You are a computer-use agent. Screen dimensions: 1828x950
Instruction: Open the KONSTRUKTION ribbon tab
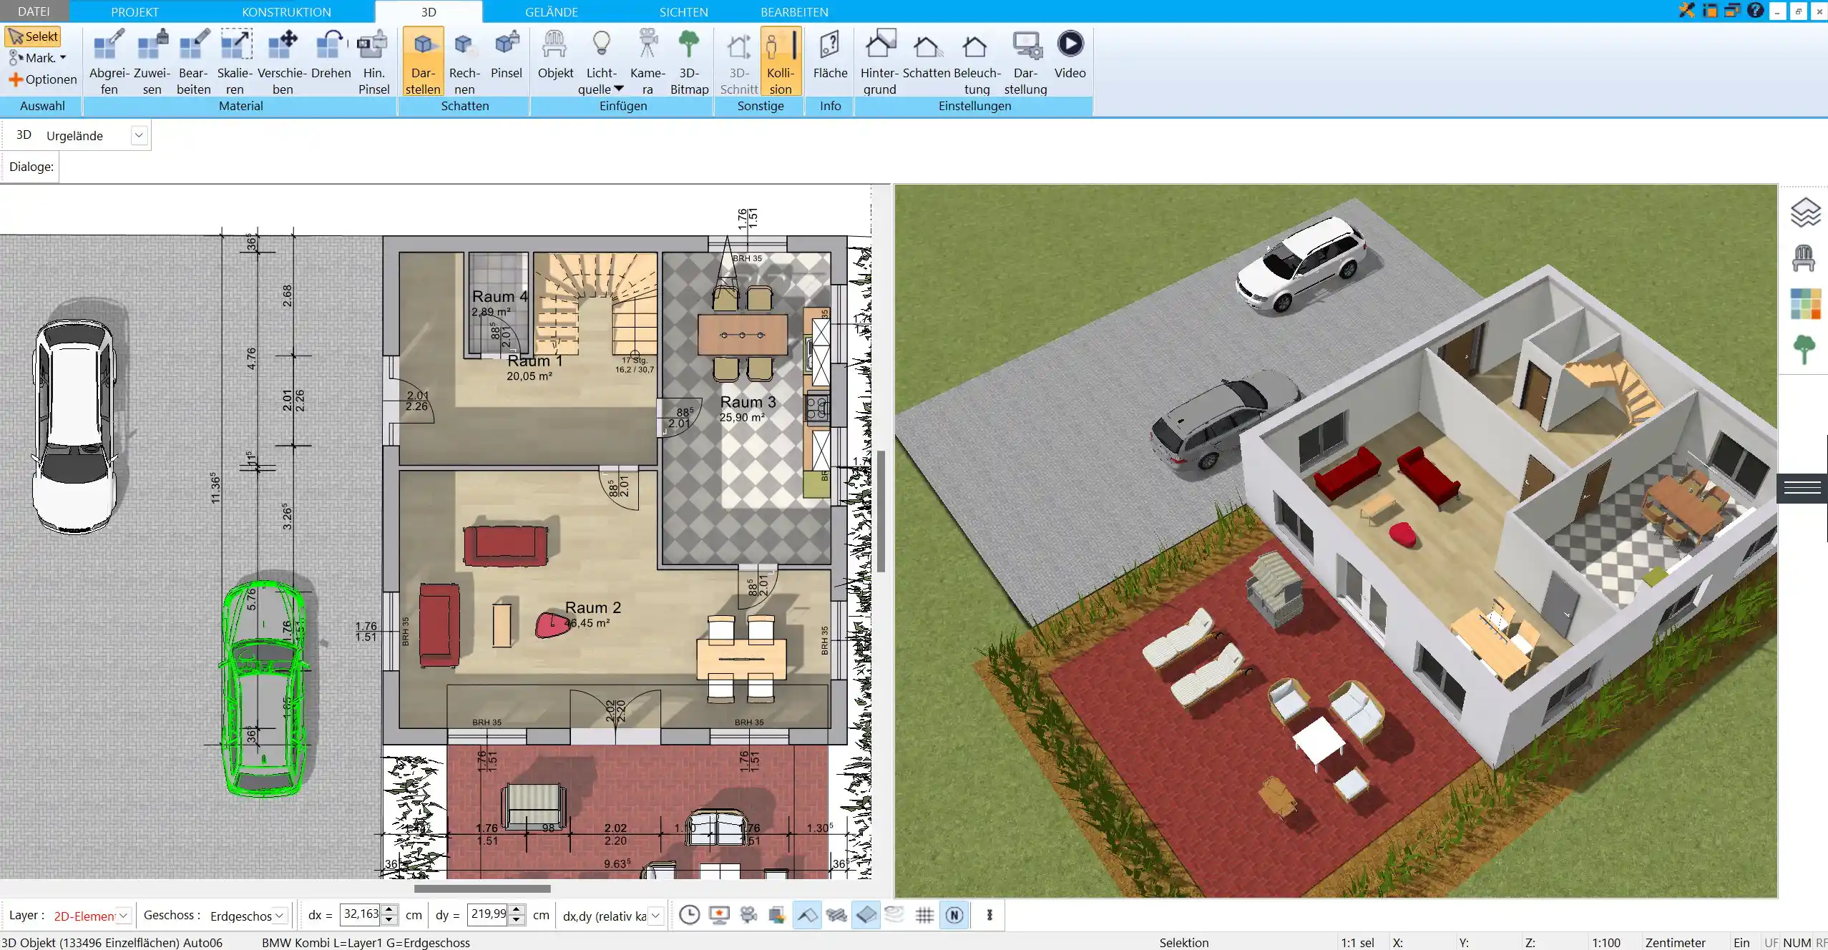[286, 11]
